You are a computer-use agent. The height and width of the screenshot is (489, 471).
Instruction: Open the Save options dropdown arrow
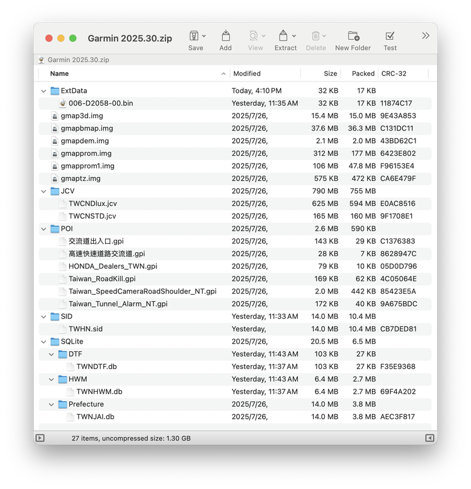tap(204, 36)
